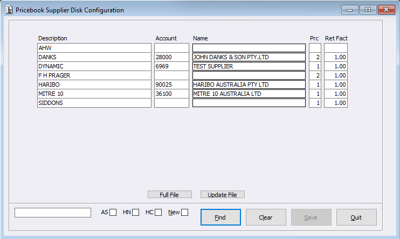Click the empty account field for AHW
400x239 pixels.
pyautogui.click(x=171, y=48)
